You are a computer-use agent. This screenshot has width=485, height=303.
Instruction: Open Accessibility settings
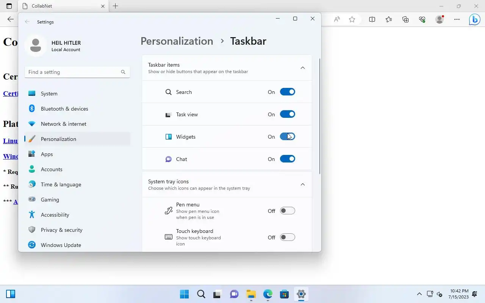(x=77, y=215)
